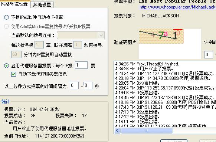This screenshot has height=142, width=216.
Task: Select log line with IP 114.34.73.20:8909
Action: tap(163, 78)
